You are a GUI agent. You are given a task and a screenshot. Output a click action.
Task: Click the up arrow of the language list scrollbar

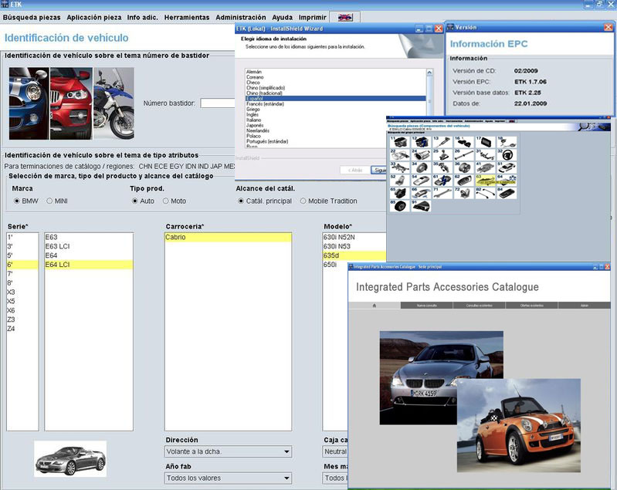coord(429,73)
